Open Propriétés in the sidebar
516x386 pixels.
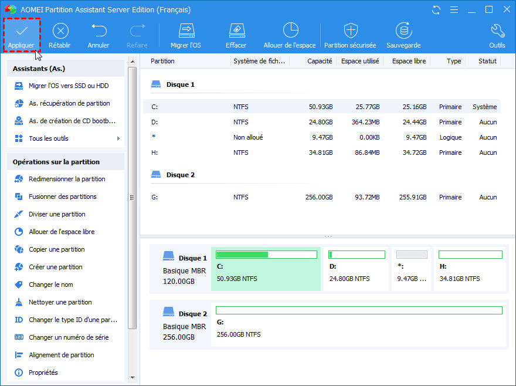(x=43, y=373)
